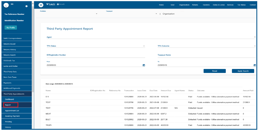Screen dimensions: 259x131
Task: Click the ID\Registration Number field
Action: (x=96, y=55)
